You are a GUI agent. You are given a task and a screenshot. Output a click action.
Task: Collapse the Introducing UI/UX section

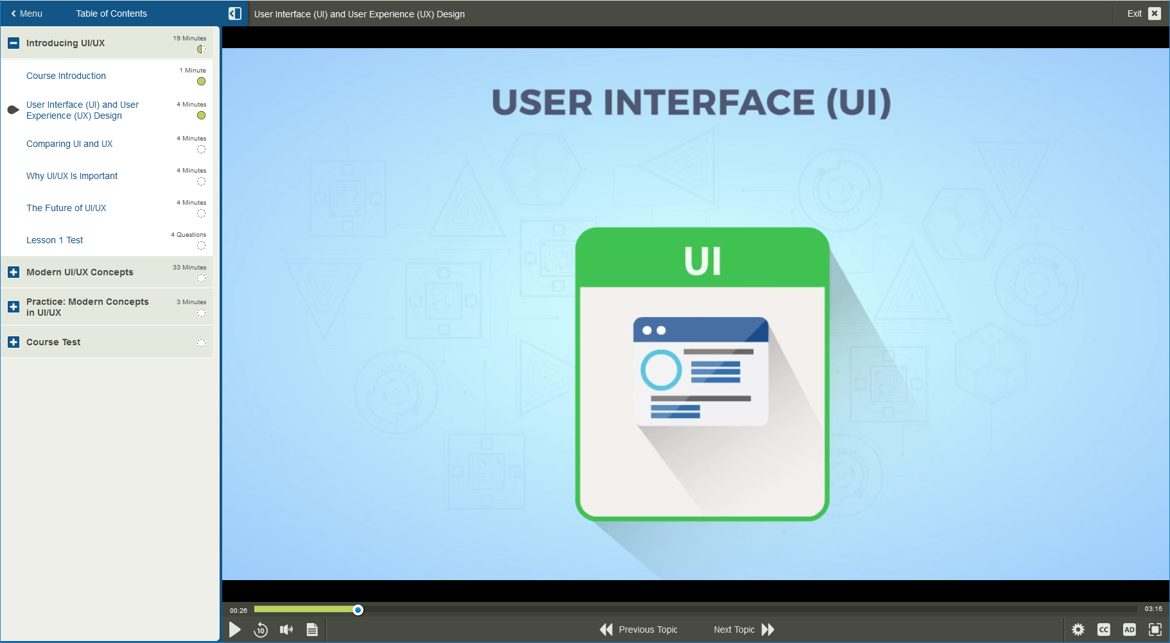13,43
